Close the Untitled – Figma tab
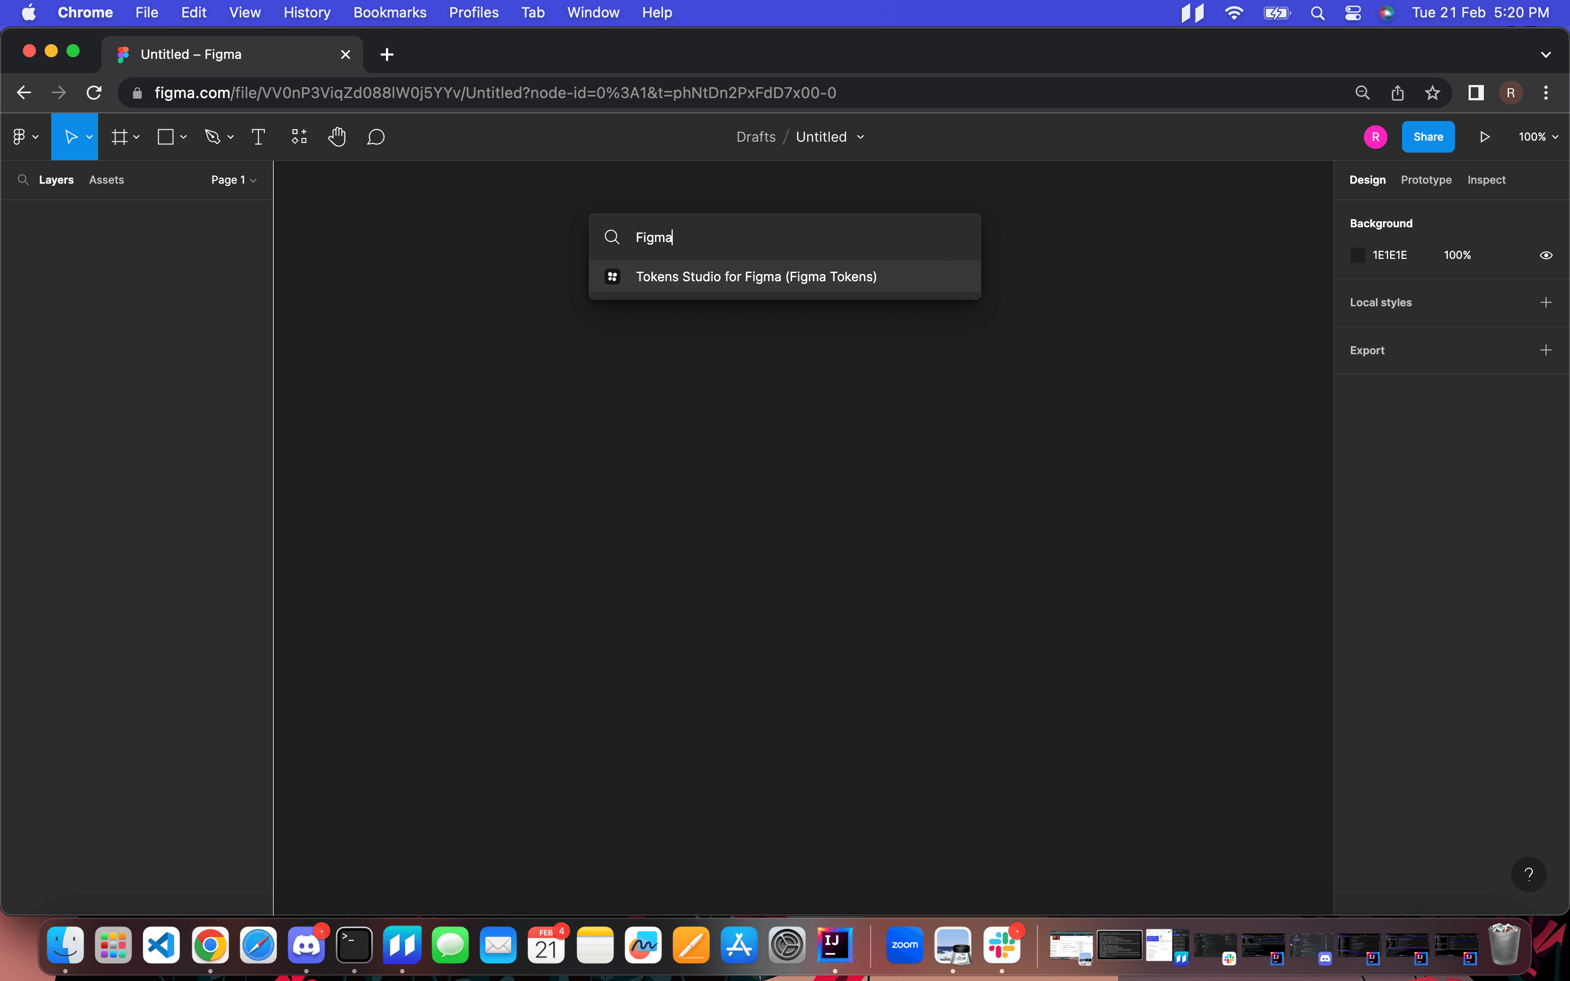The width and height of the screenshot is (1570, 981). (346, 55)
